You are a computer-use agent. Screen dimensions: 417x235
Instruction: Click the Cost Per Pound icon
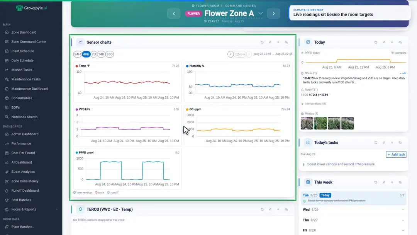point(7,153)
